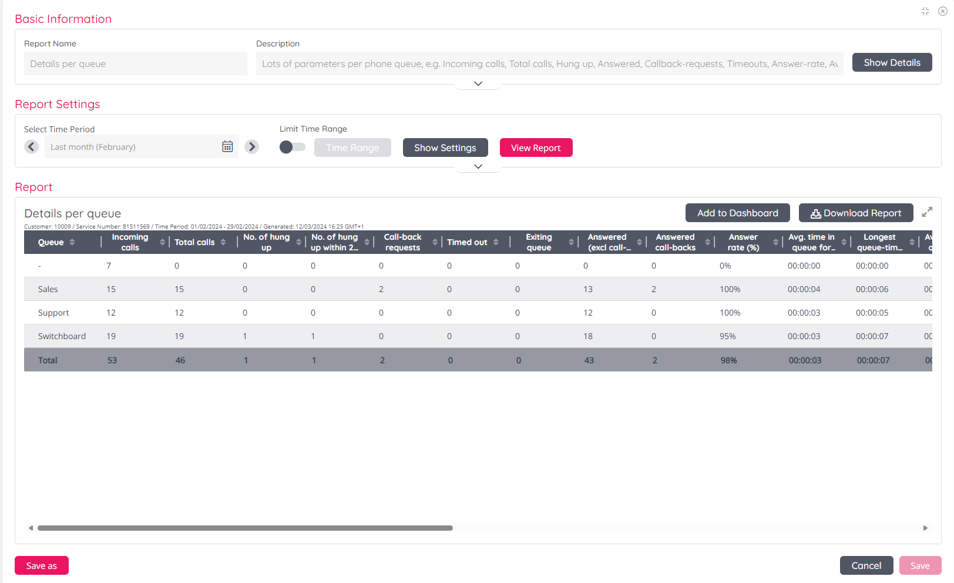The width and height of the screenshot is (954, 583).
Task: Go to previous time period arrow
Action: click(32, 147)
